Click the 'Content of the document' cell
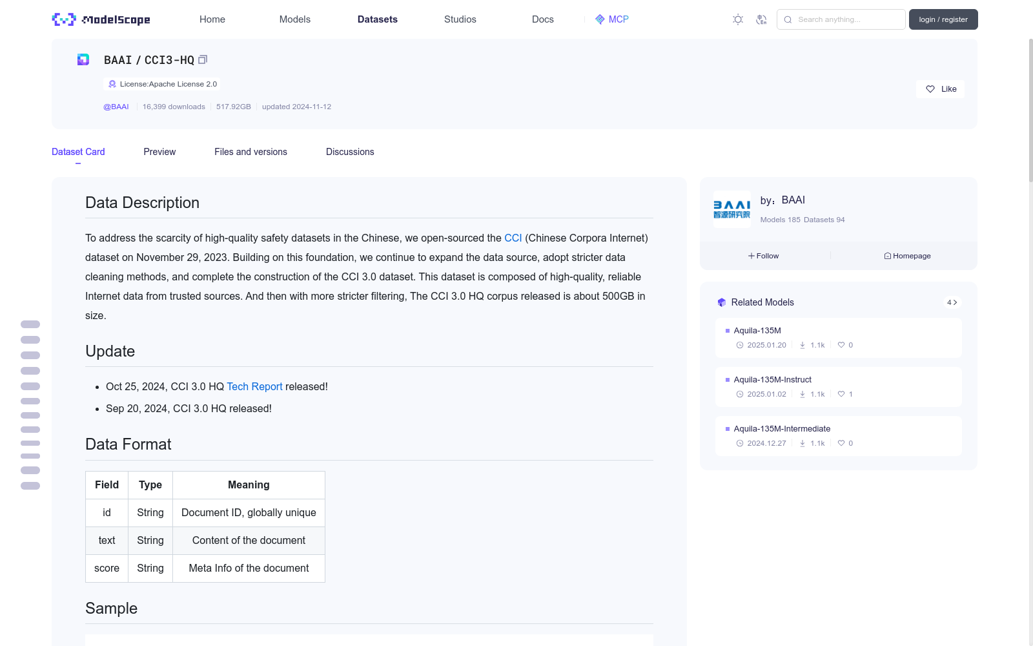The height and width of the screenshot is (646, 1033). click(x=249, y=541)
